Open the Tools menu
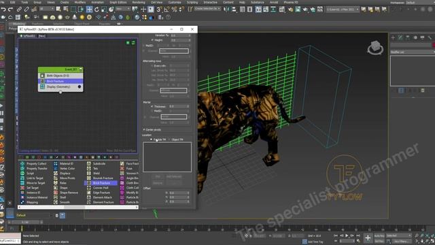Image resolution: width=435 pixels, height=245 pixels. point(24,2)
